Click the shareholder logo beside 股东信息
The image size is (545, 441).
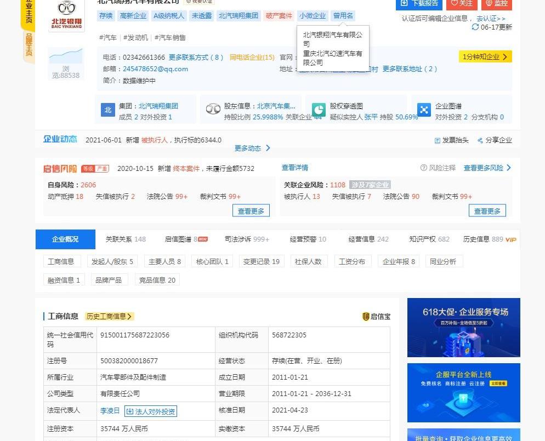pyautogui.click(x=213, y=109)
